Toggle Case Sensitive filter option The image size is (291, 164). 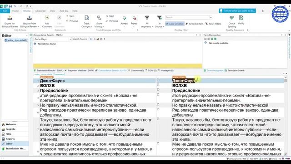tap(175, 24)
